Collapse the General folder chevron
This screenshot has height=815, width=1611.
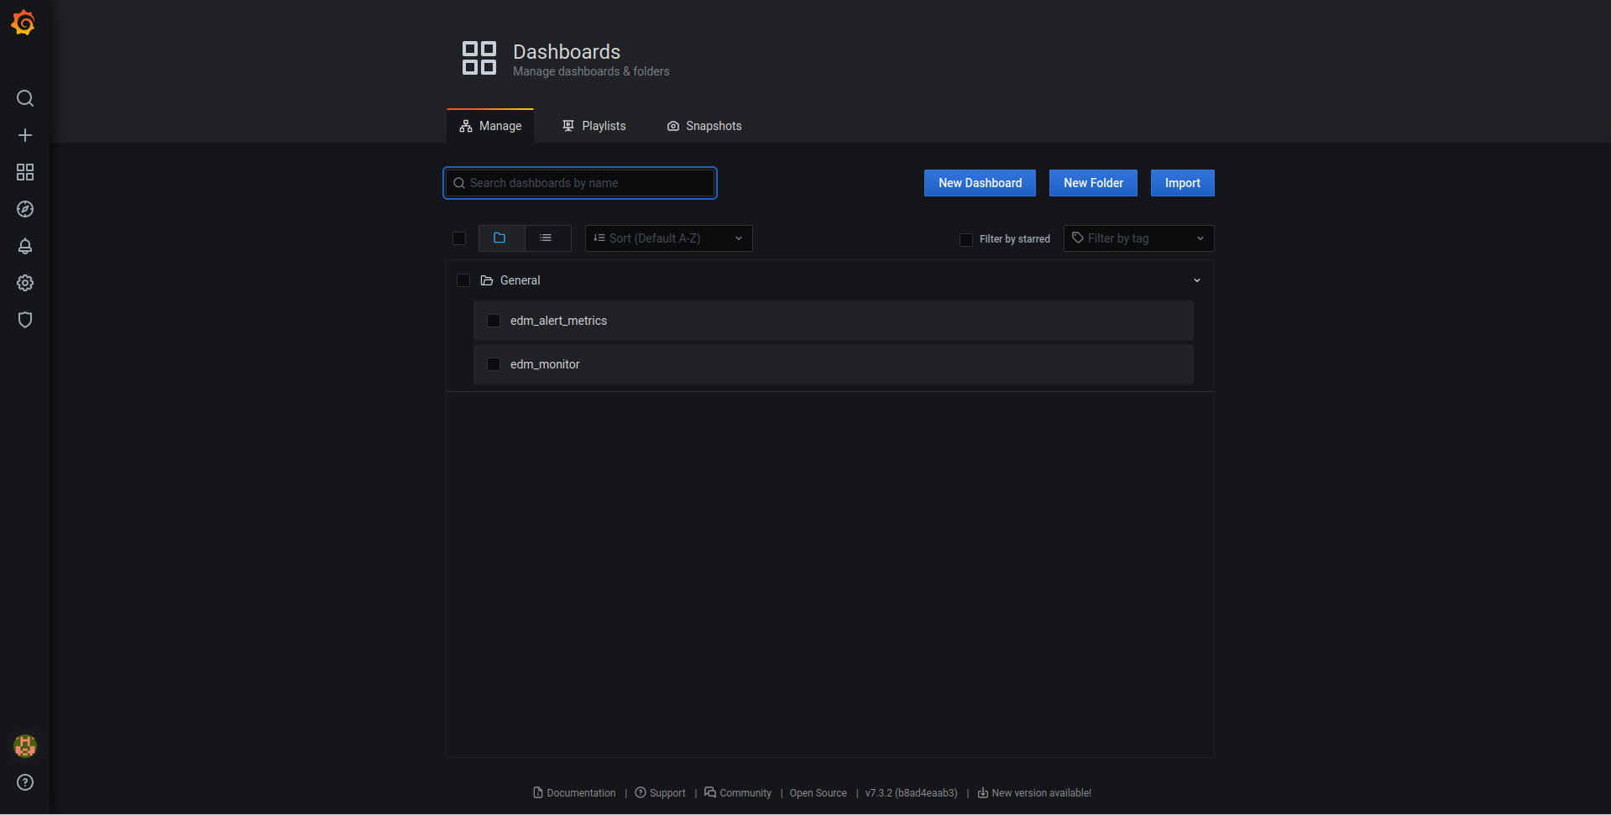click(1197, 280)
